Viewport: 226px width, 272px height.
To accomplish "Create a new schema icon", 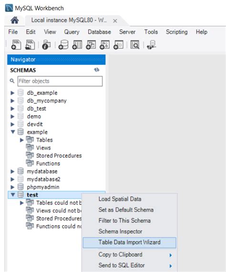I will pyautogui.click(x=63, y=45).
